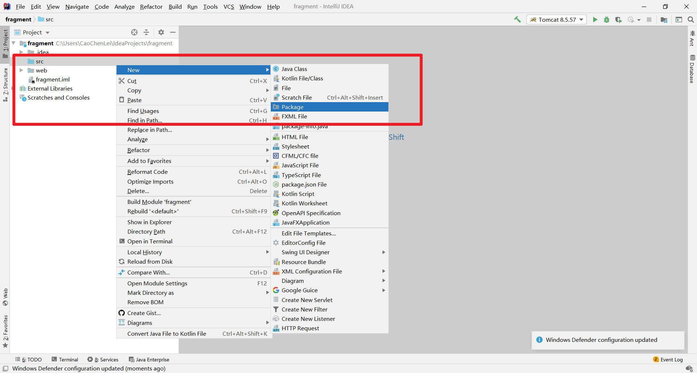This screenshot has height=373, width=697.
Task: Choose Kotlin File/Class option
Action: [x=330, y=78]
